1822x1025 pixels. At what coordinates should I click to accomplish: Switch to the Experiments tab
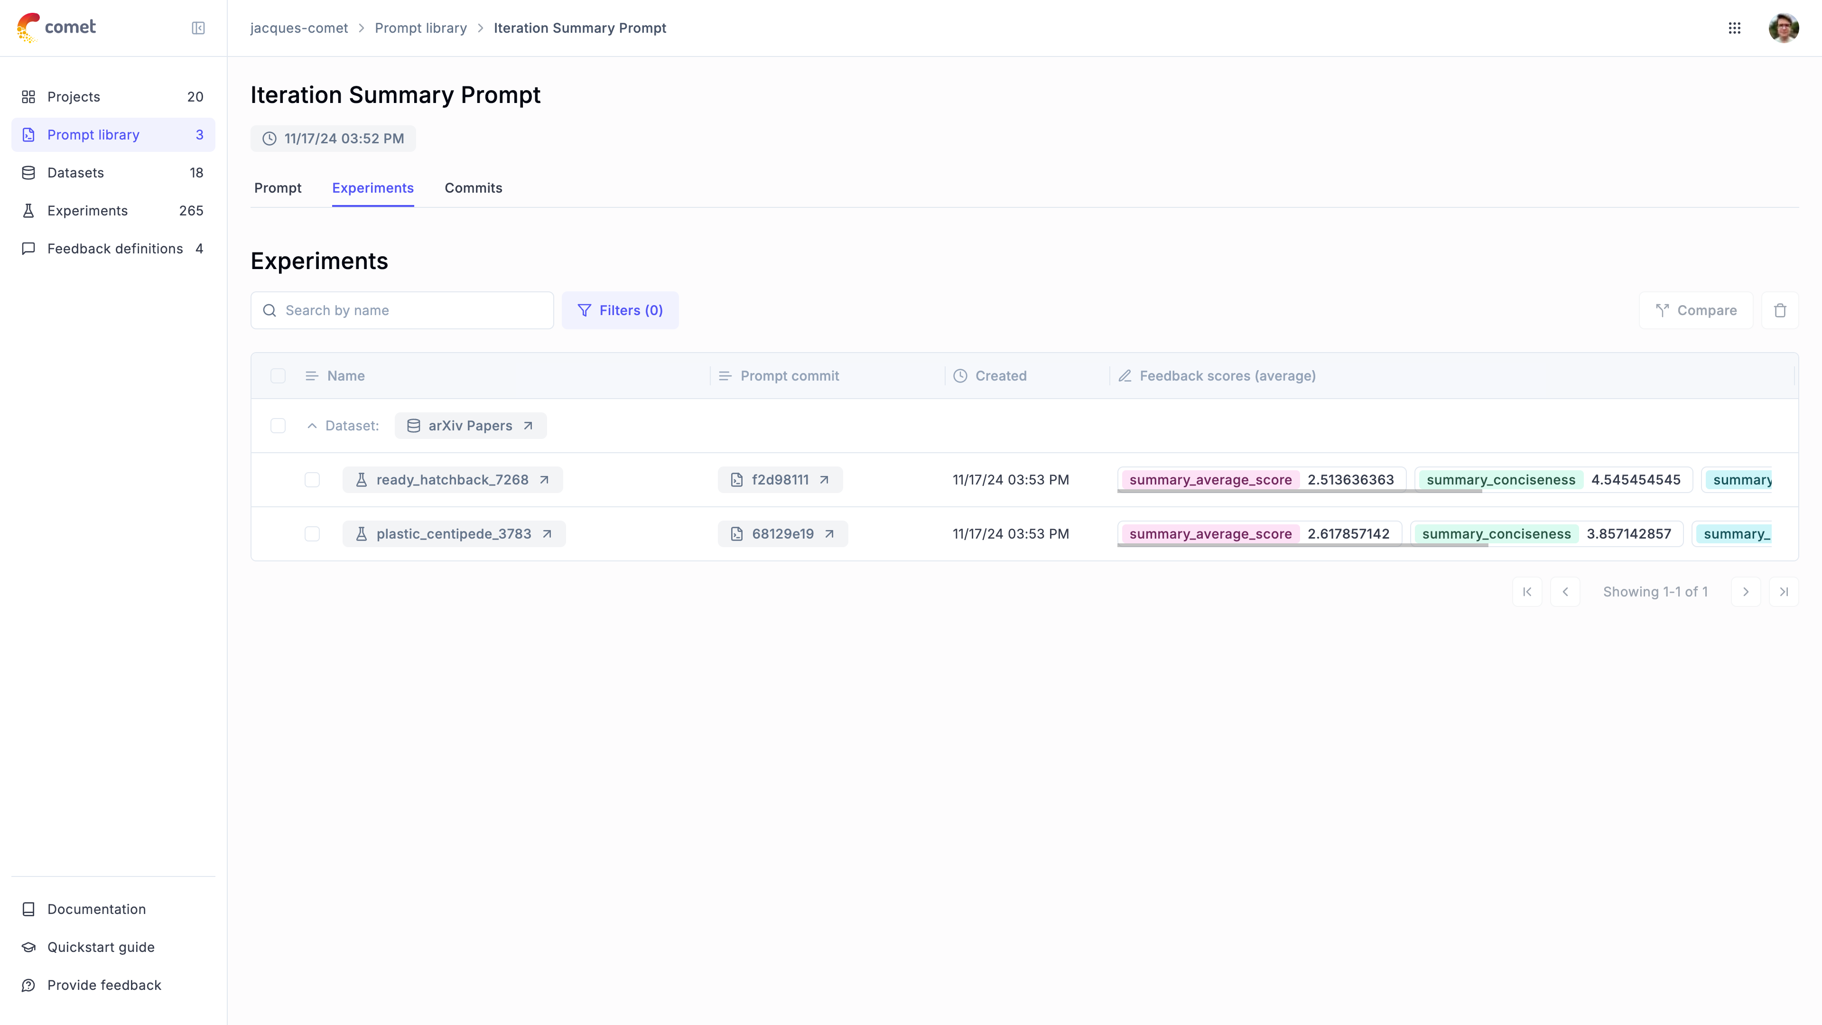pyautogui.click(x=373, y=188)
